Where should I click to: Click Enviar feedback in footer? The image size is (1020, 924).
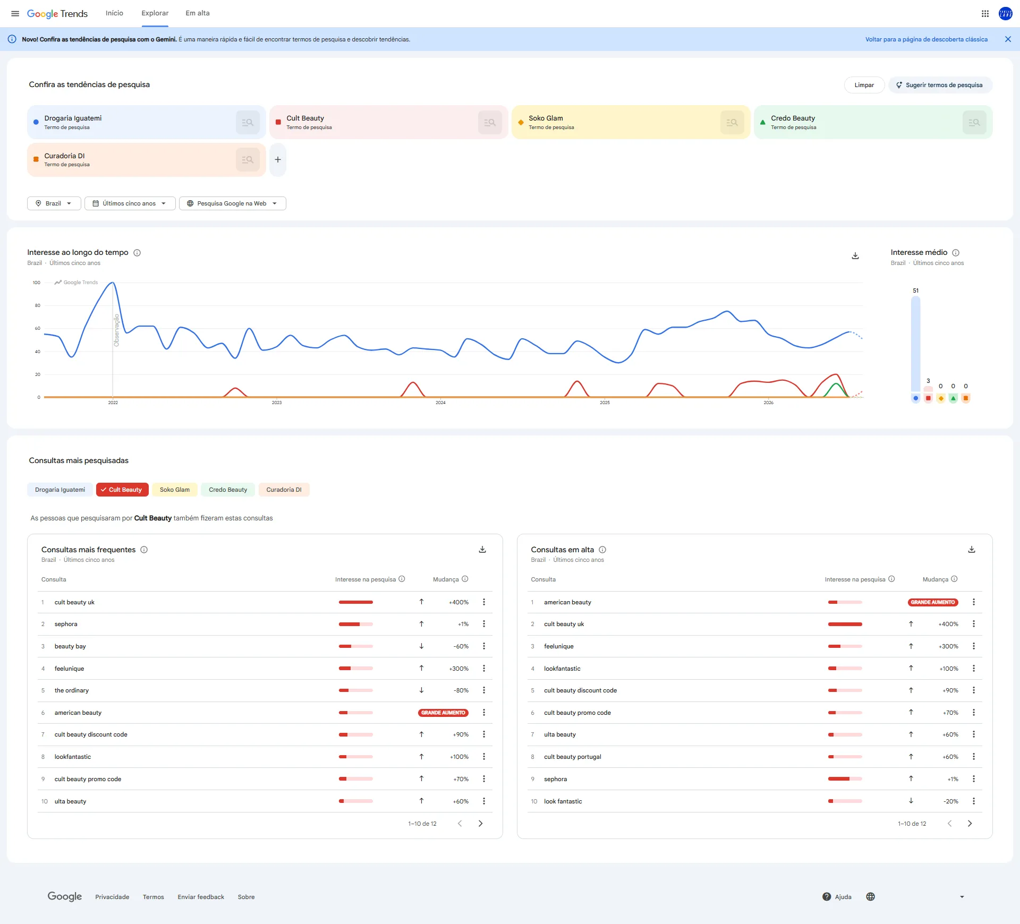pos(201,897)
